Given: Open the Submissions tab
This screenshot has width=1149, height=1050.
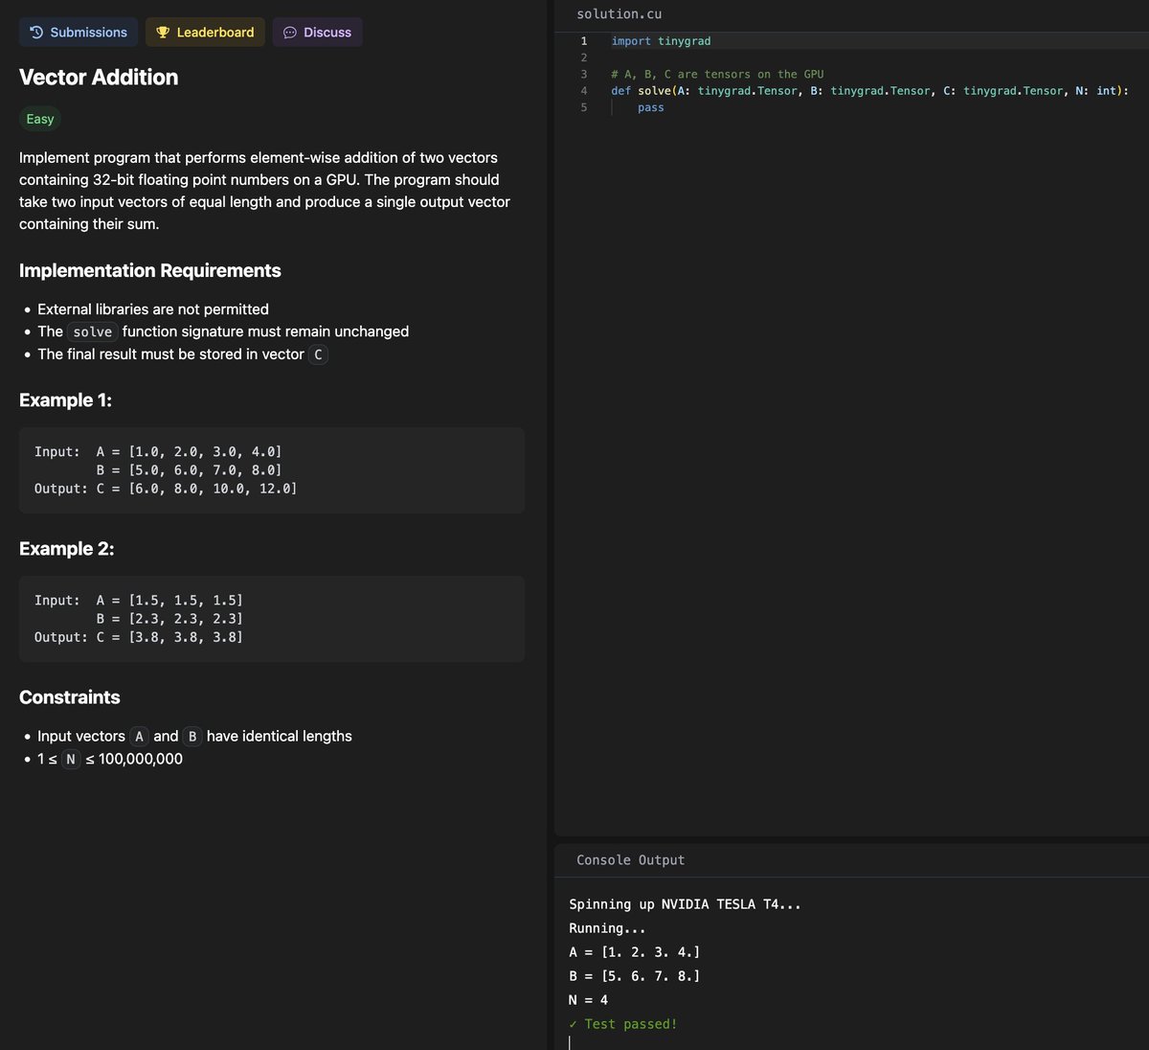Looking at the screenshot, I should [79, 33].
